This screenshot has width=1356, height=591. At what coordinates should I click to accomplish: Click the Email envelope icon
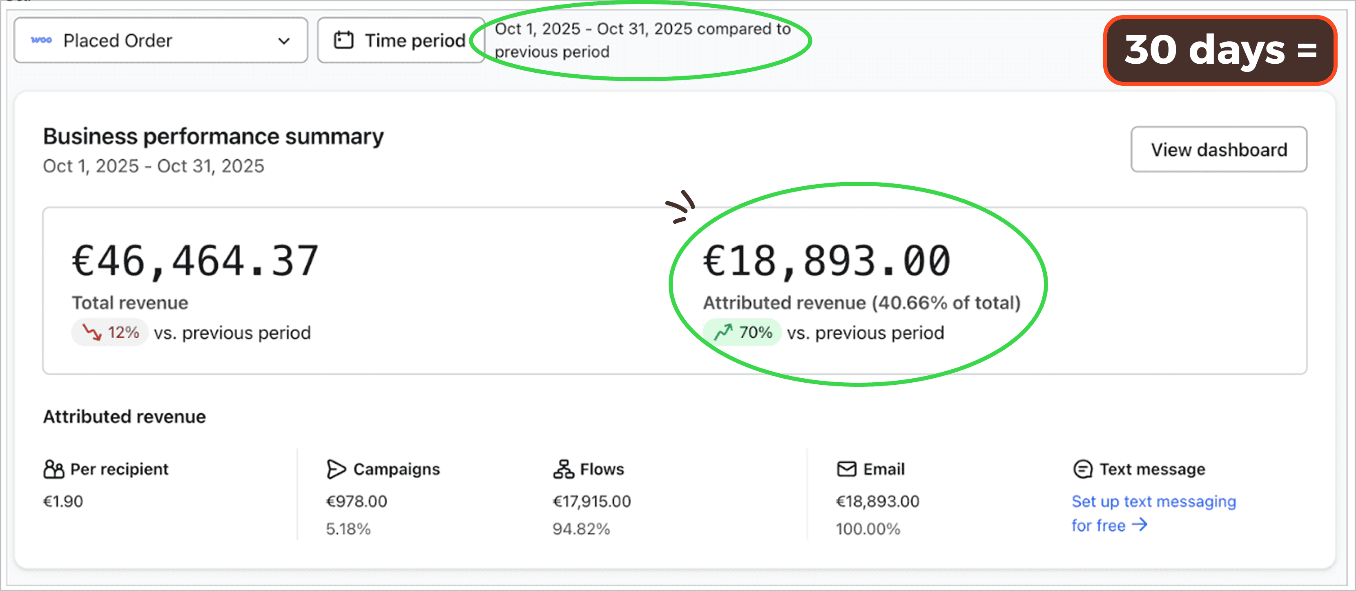(846, 468)
